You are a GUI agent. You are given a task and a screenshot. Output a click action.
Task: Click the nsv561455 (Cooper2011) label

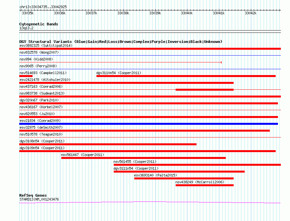click(x=135, y=162)
